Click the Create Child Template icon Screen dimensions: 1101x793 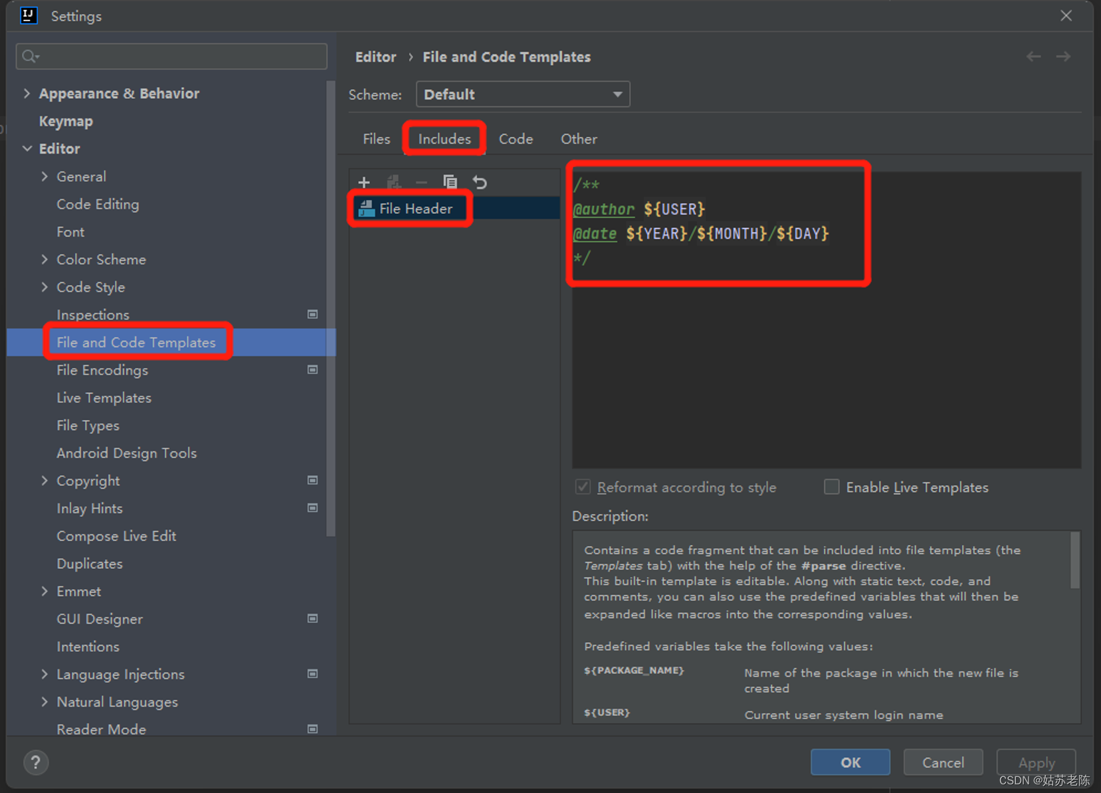pos(393,182)
